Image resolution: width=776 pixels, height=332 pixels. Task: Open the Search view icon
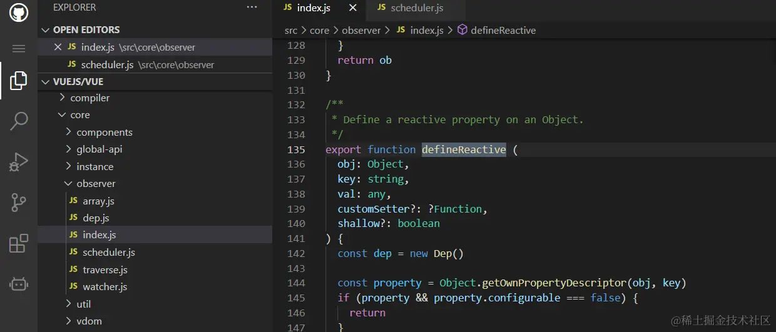pyautogui.click(x=19, y=121)
